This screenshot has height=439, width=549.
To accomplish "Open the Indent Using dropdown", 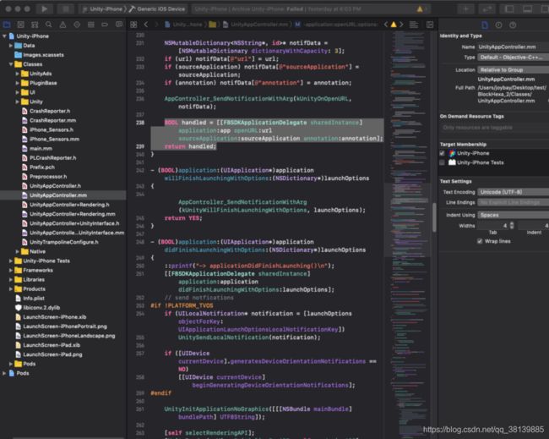I will pyautogui.click(x=514, y=215).
